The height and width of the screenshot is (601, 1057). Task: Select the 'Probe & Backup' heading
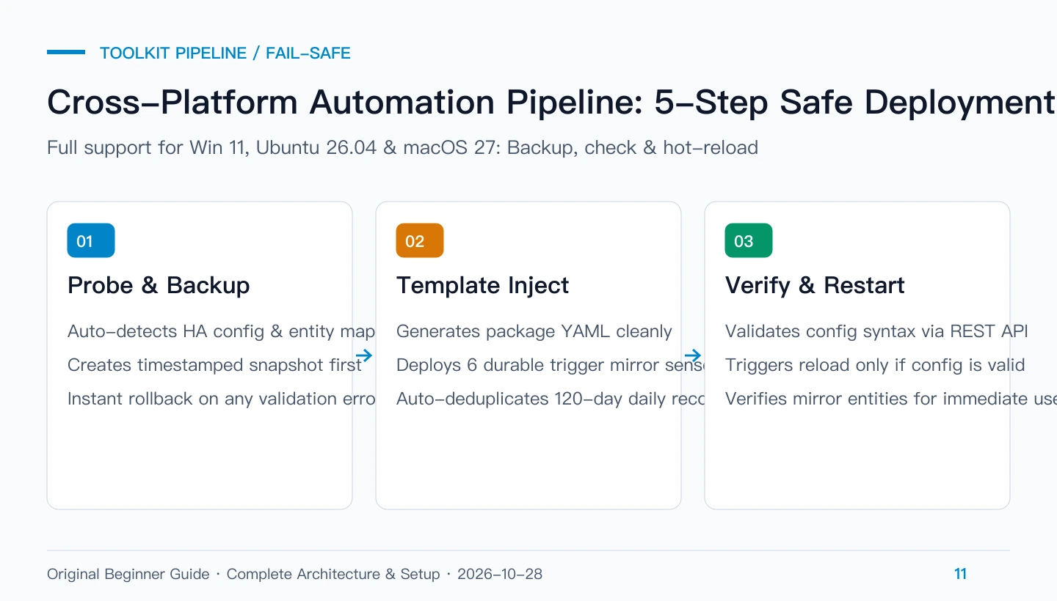[159, 285]
